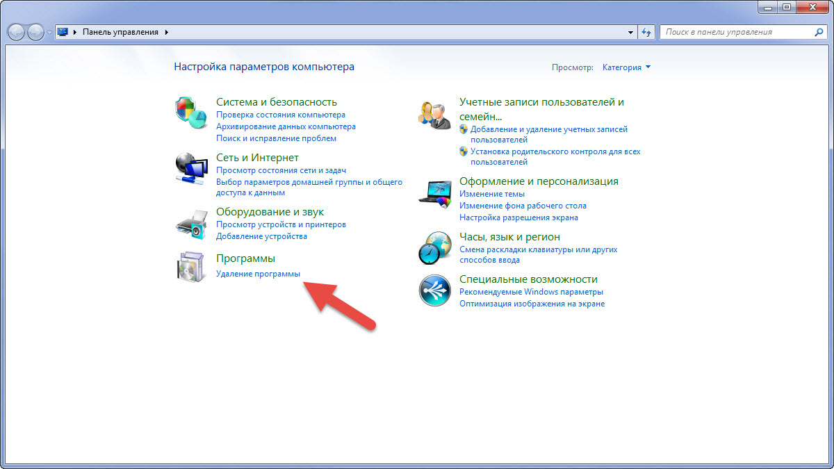Open Оборудование и звук category
Screen dimensions: 834x469
tap(270, 212)
